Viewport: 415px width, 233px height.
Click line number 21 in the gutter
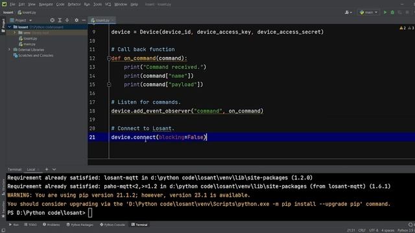92,137
